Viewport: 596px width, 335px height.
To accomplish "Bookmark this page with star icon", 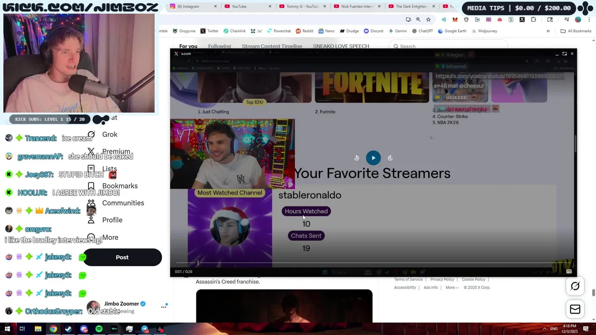I will [428, 20].
